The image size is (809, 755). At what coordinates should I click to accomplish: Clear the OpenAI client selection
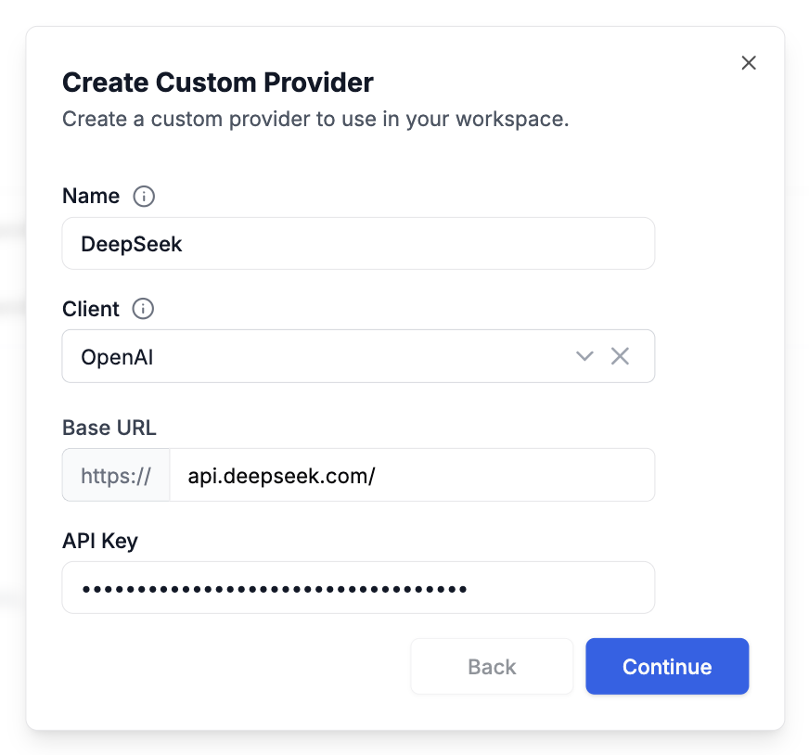pos(620,355)
